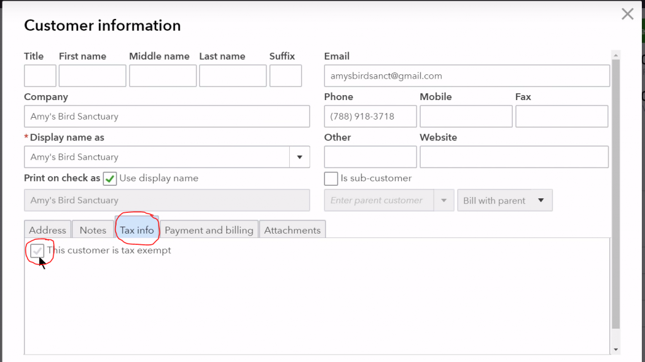
Task: Open the Attachments tab
Action: point(292,230)
